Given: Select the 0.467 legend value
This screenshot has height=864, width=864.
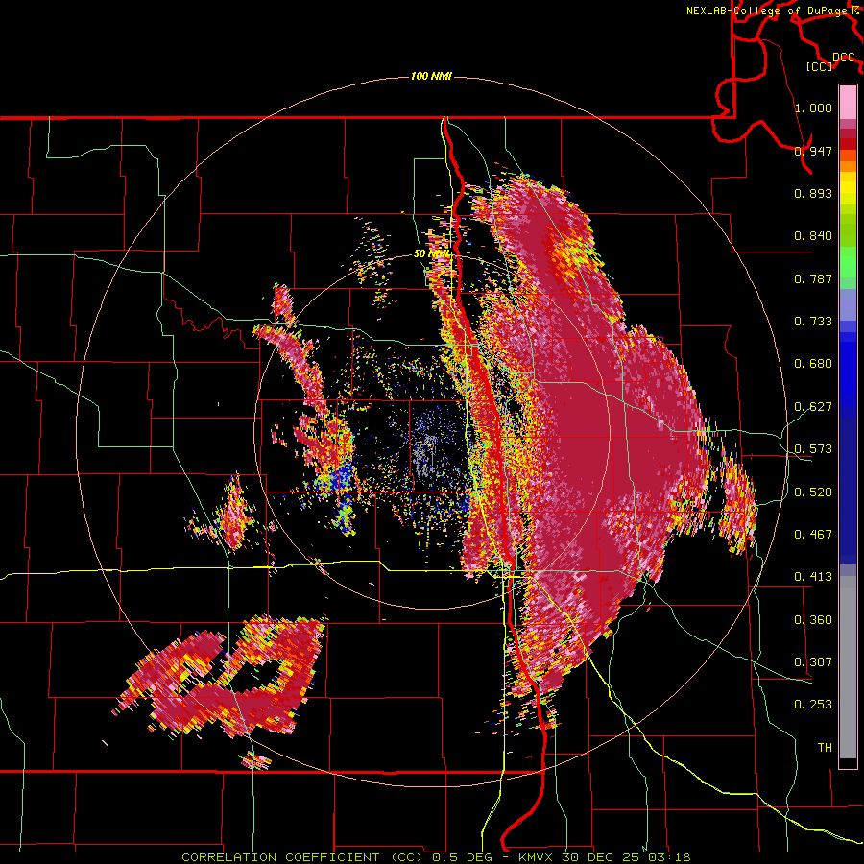Looking at the screenshot, I should point(813,535).
